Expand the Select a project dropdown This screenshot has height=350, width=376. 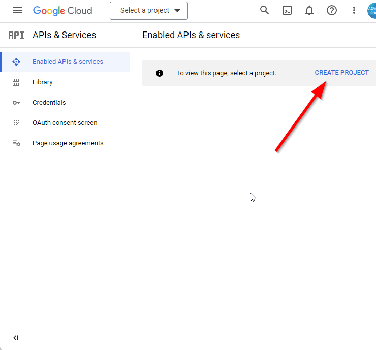149,10
